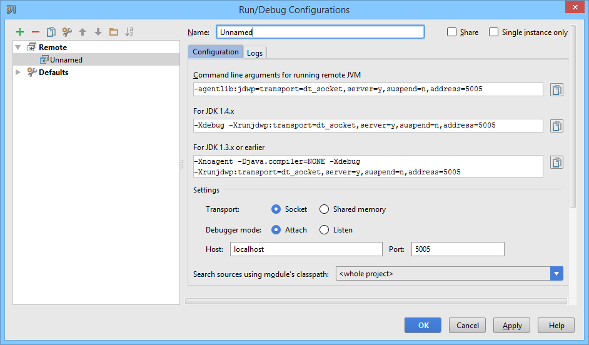Viewport: 589px width, 345px height.
Task: Enable Single instance only checkbox
Action: point(493,32)
